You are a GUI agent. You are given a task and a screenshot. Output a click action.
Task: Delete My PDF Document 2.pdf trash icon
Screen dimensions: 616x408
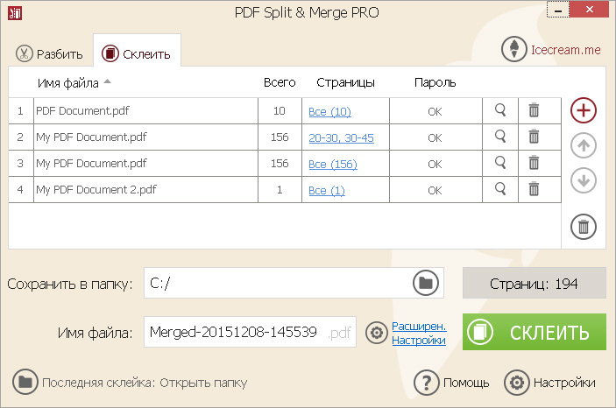(534, 189)
